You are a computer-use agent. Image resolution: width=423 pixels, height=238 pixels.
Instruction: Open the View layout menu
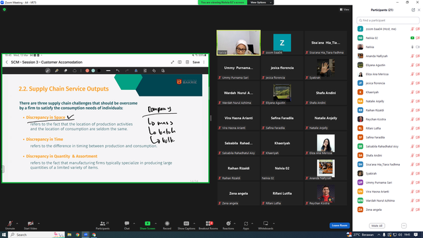click(344, 9)
